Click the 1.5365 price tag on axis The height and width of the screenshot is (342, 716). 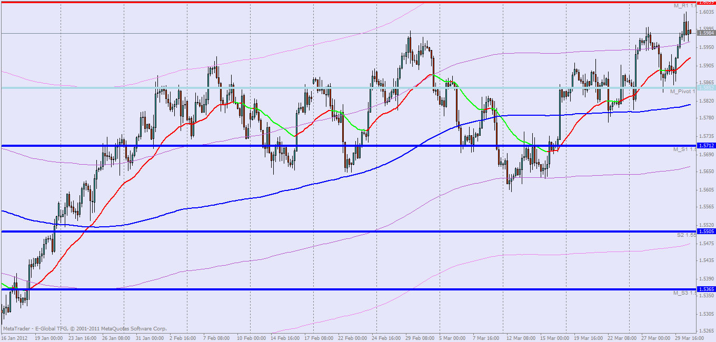tap(705, 289)
